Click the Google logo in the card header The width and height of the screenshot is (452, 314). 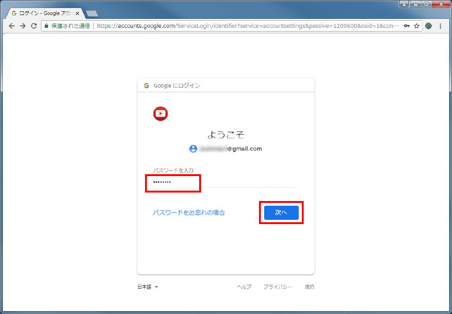[x=146, y=86]
